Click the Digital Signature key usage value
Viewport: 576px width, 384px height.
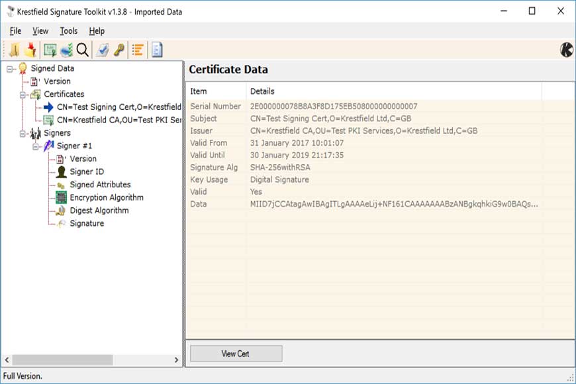tap(279, 179)
